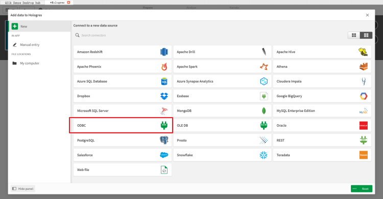The height and width of the screenshot is (199, 383).
Task: Choose the Amazon Redshift connector label
Action: tap(90, 52)
